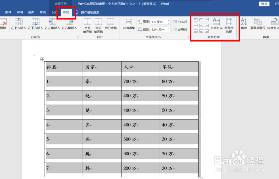This screenshot has width=279, height=179.
Task: Enable center alignment in the alignment grid
Action: click(x=201, y=25)
